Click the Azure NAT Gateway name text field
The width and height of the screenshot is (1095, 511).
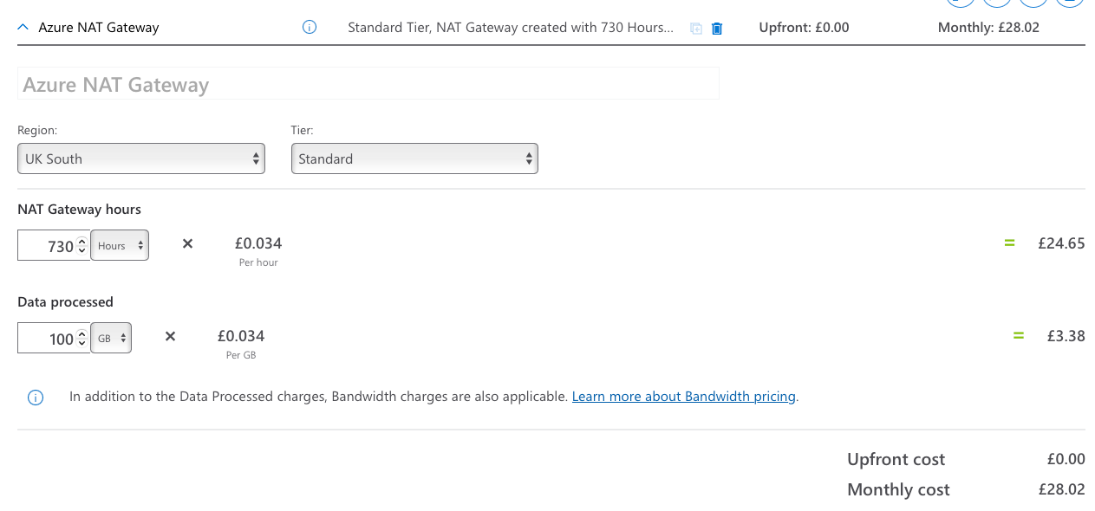tap(368, 84)
